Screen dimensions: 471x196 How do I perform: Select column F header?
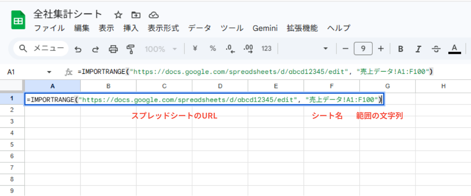[332, 86]
